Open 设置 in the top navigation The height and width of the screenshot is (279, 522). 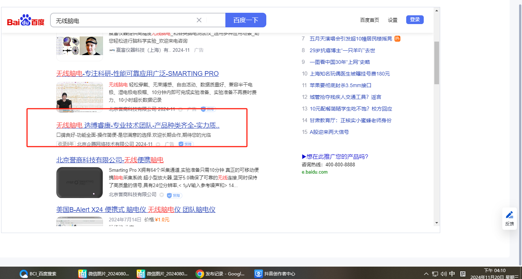(393, 20)
